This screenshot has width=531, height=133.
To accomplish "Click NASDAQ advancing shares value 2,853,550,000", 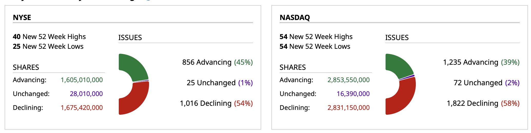I will click(x=348, y=80).
